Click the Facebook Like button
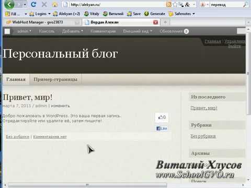 [162, 128]
